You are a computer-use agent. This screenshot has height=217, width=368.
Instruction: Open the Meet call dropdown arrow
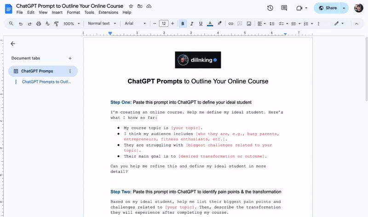click(306, 8)
